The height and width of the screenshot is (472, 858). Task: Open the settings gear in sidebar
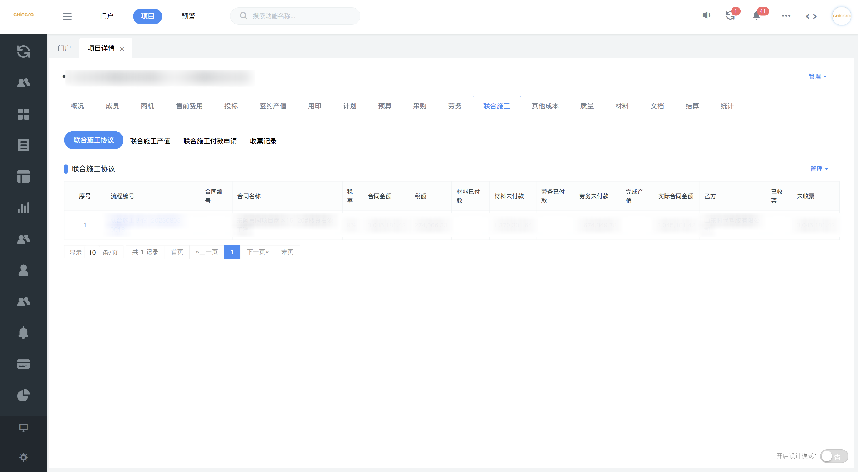coord(23,457)
